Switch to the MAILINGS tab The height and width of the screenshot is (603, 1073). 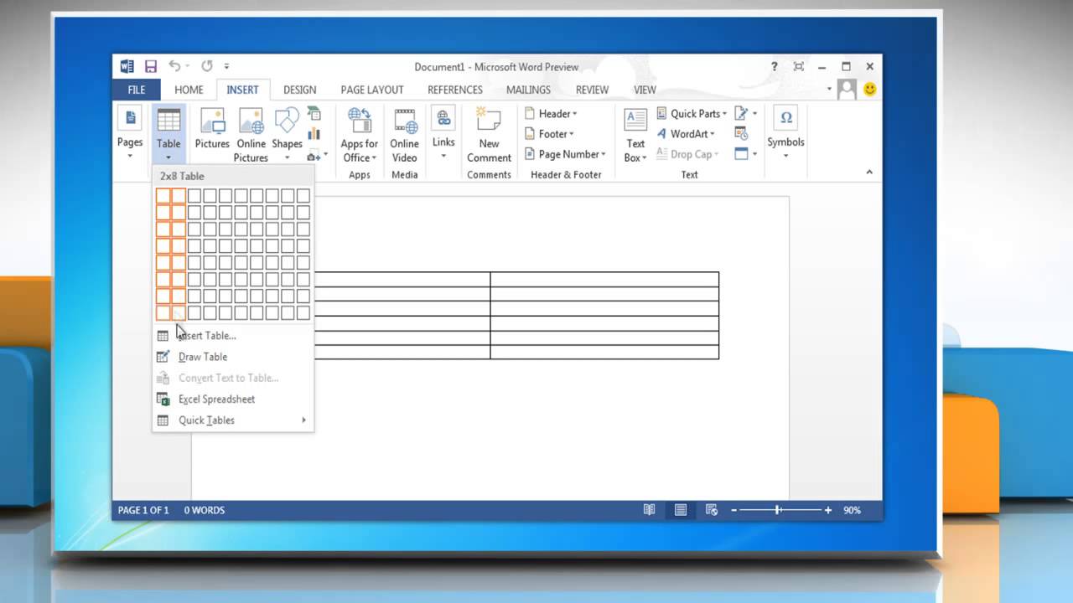[528, 90]
